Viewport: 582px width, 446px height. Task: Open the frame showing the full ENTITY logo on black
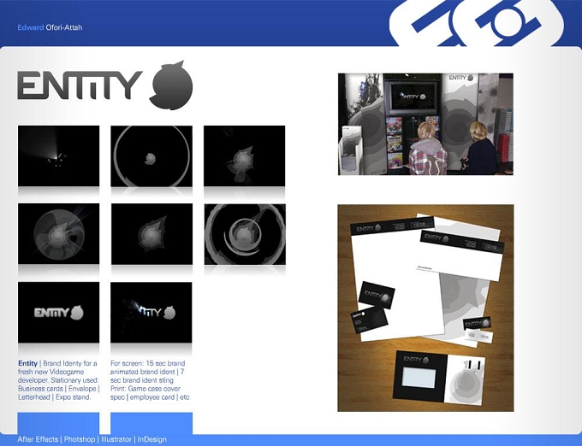click(59, 312)
